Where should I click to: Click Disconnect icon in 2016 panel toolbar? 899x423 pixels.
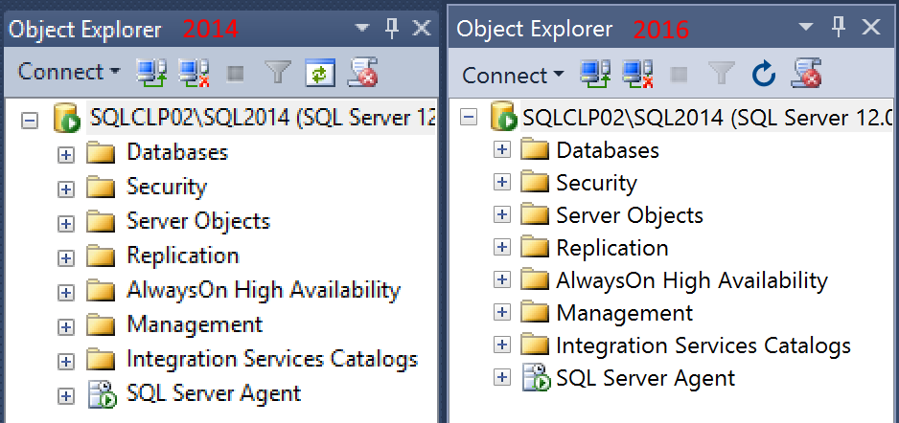tap(637, 74)
